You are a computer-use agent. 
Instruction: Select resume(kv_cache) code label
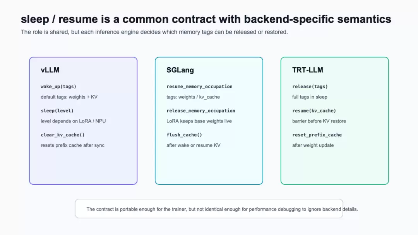pyautogui.click(x=314, y=111)
